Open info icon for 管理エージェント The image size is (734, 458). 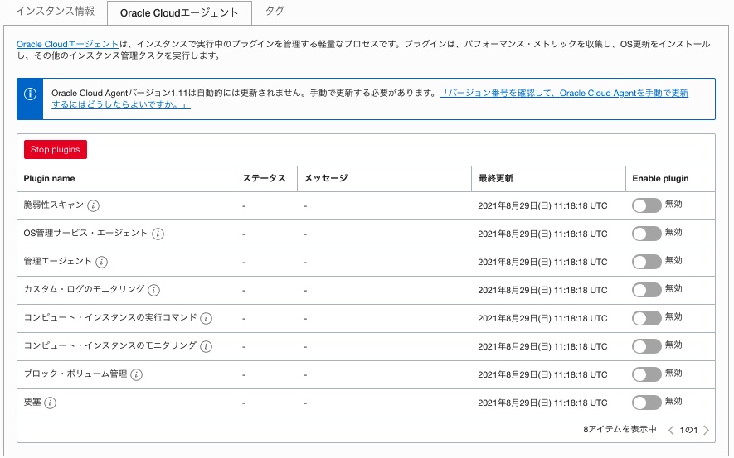[x=102, y=262]
